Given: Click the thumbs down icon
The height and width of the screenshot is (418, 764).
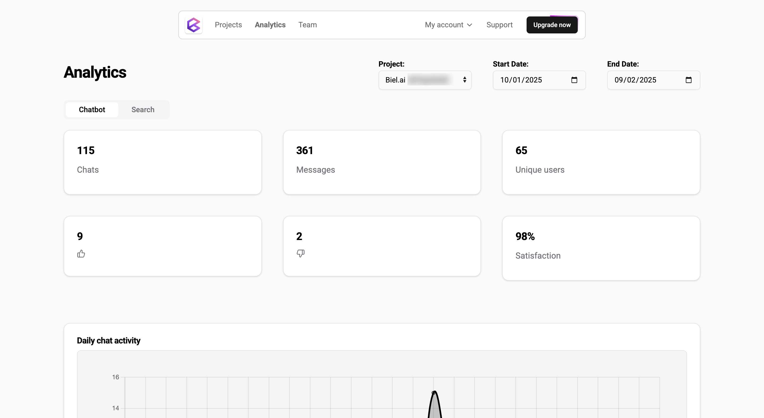Looking at the screenshot, I should pos(300,253).
